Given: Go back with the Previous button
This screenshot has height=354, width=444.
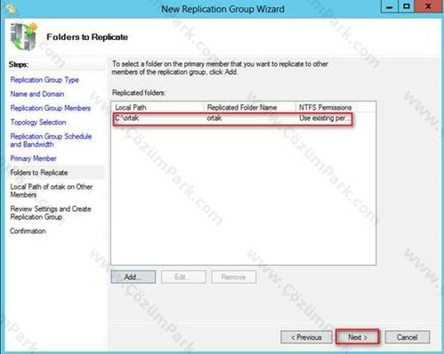Looking at the screenshot, I should point(306,337).
